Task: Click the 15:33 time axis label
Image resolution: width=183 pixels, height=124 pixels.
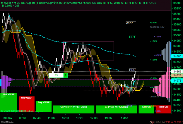Action: [x=65, y=118]
